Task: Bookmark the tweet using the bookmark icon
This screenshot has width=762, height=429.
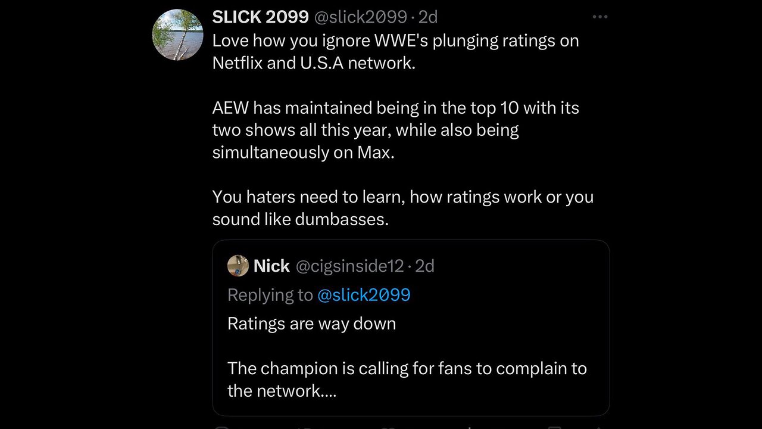Action: pyautogui.click(x=554, y=427)
